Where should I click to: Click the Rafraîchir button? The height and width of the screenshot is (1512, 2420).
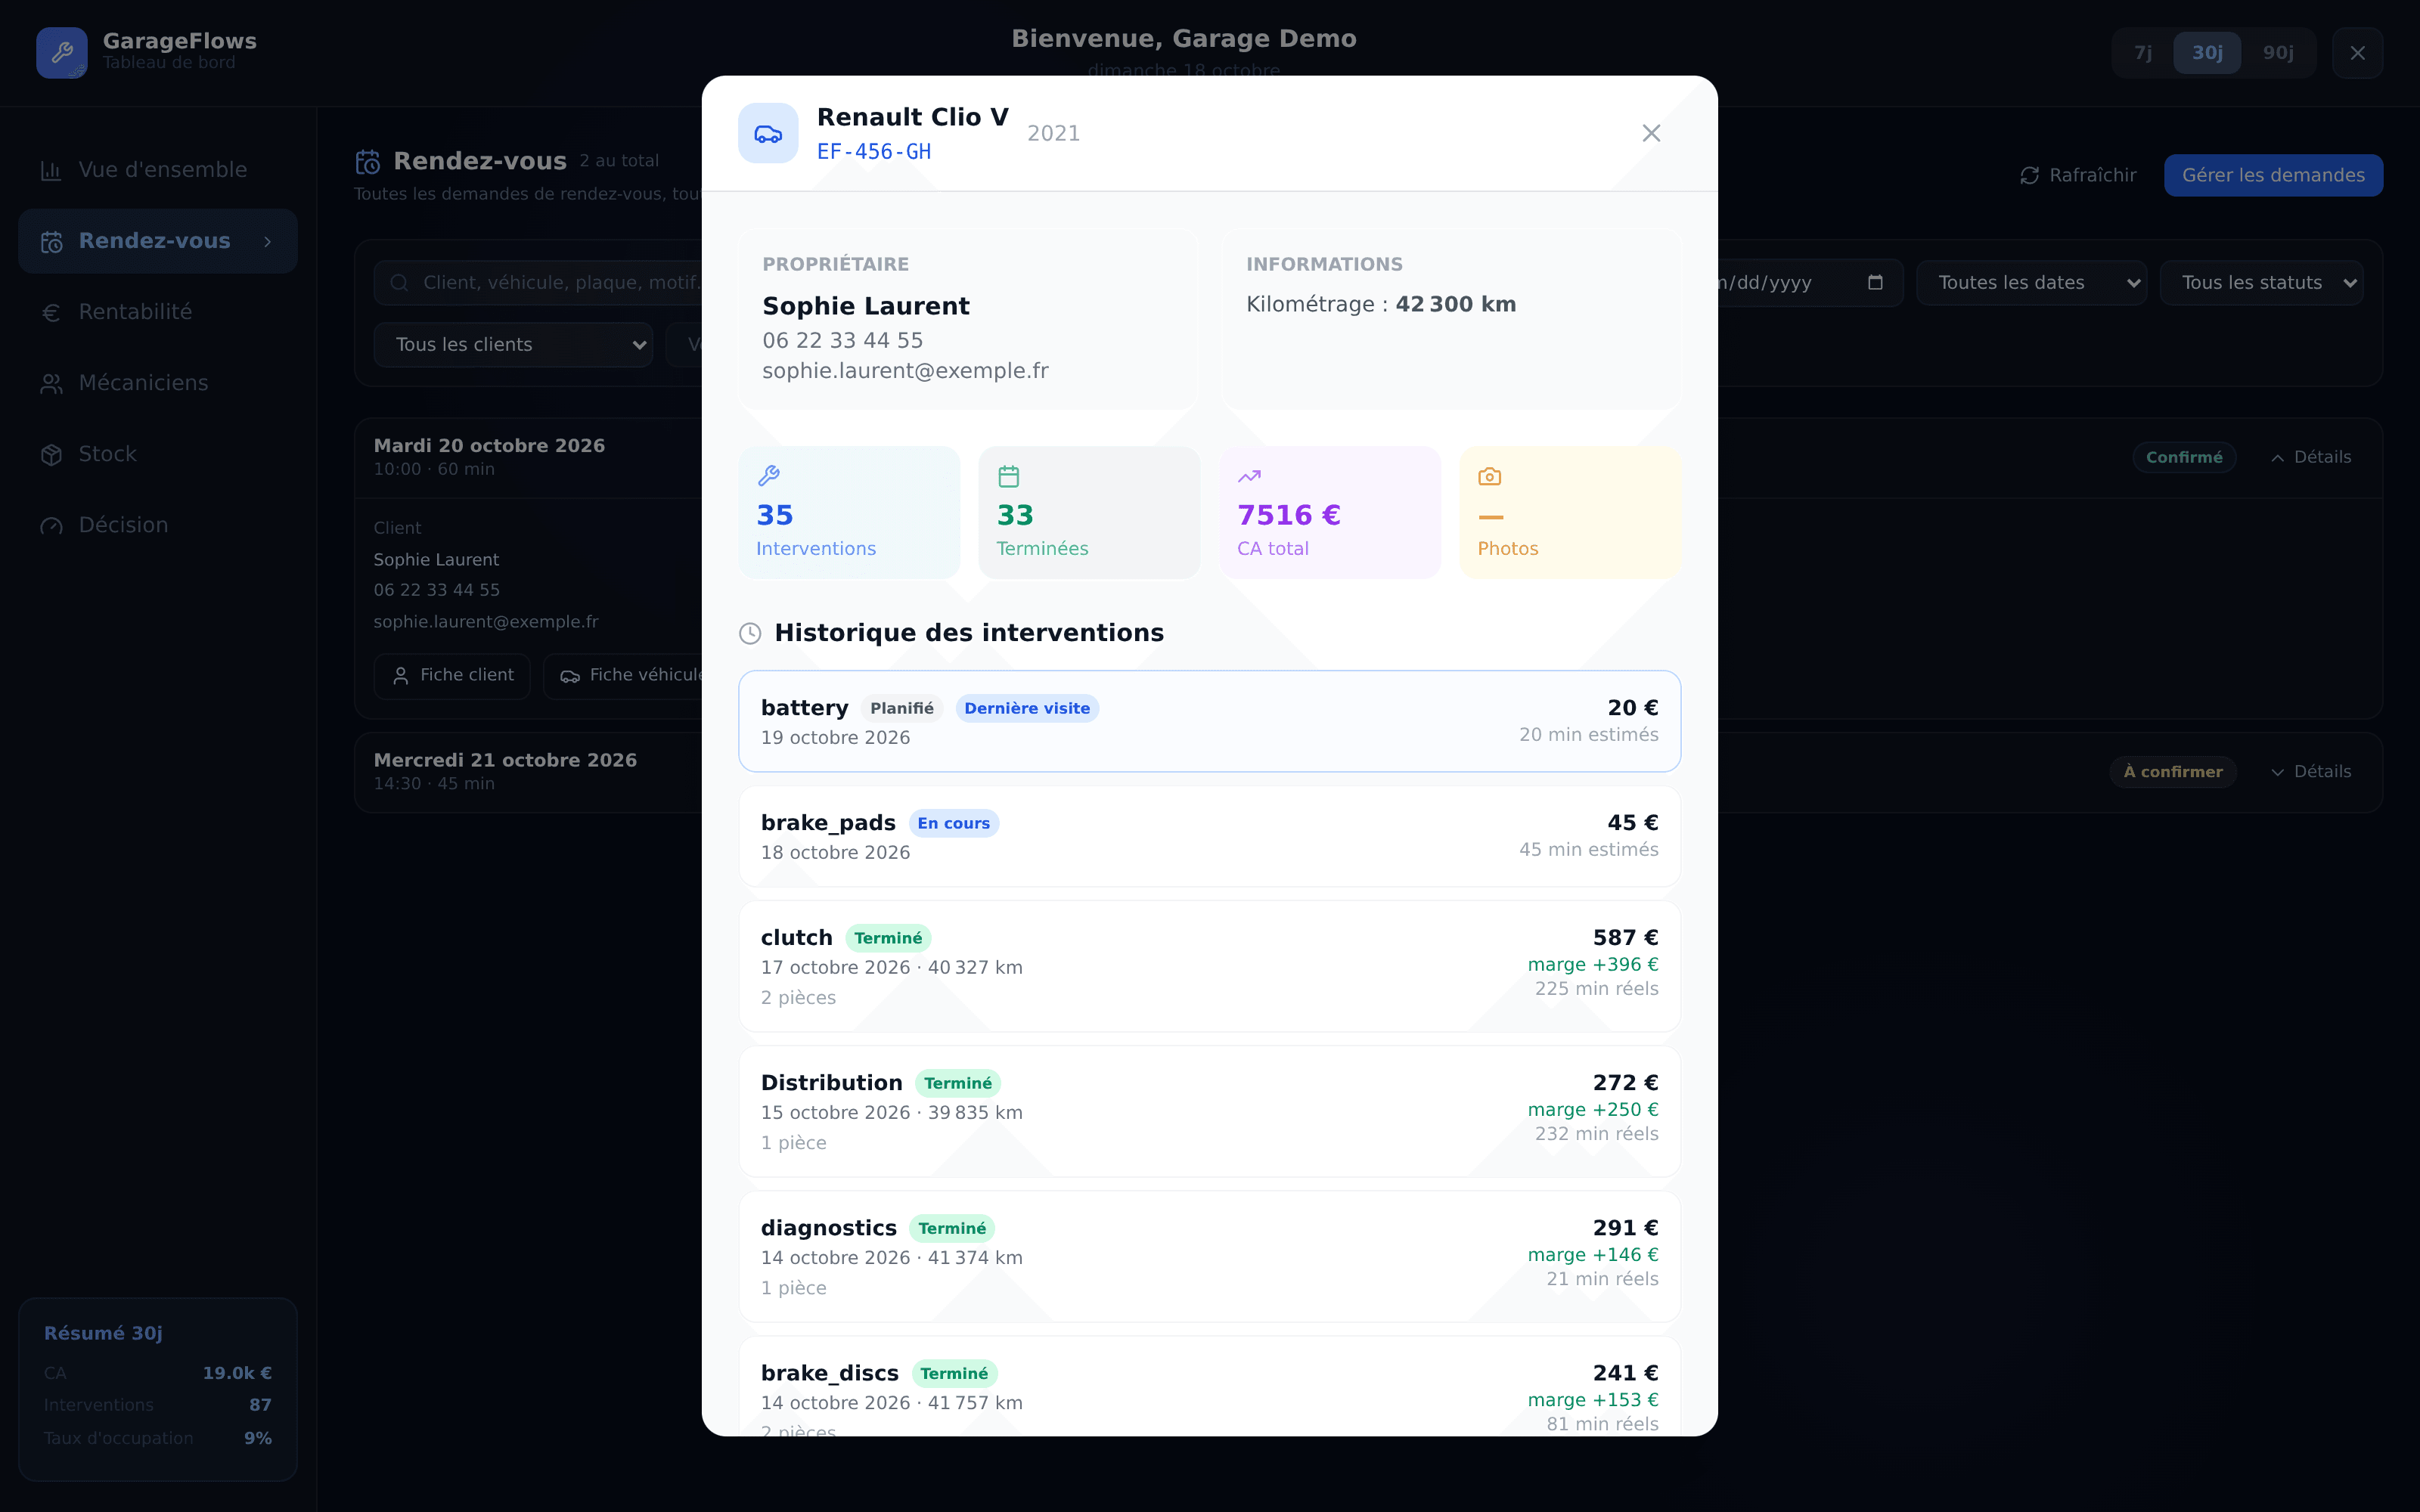pos(2078,176)
